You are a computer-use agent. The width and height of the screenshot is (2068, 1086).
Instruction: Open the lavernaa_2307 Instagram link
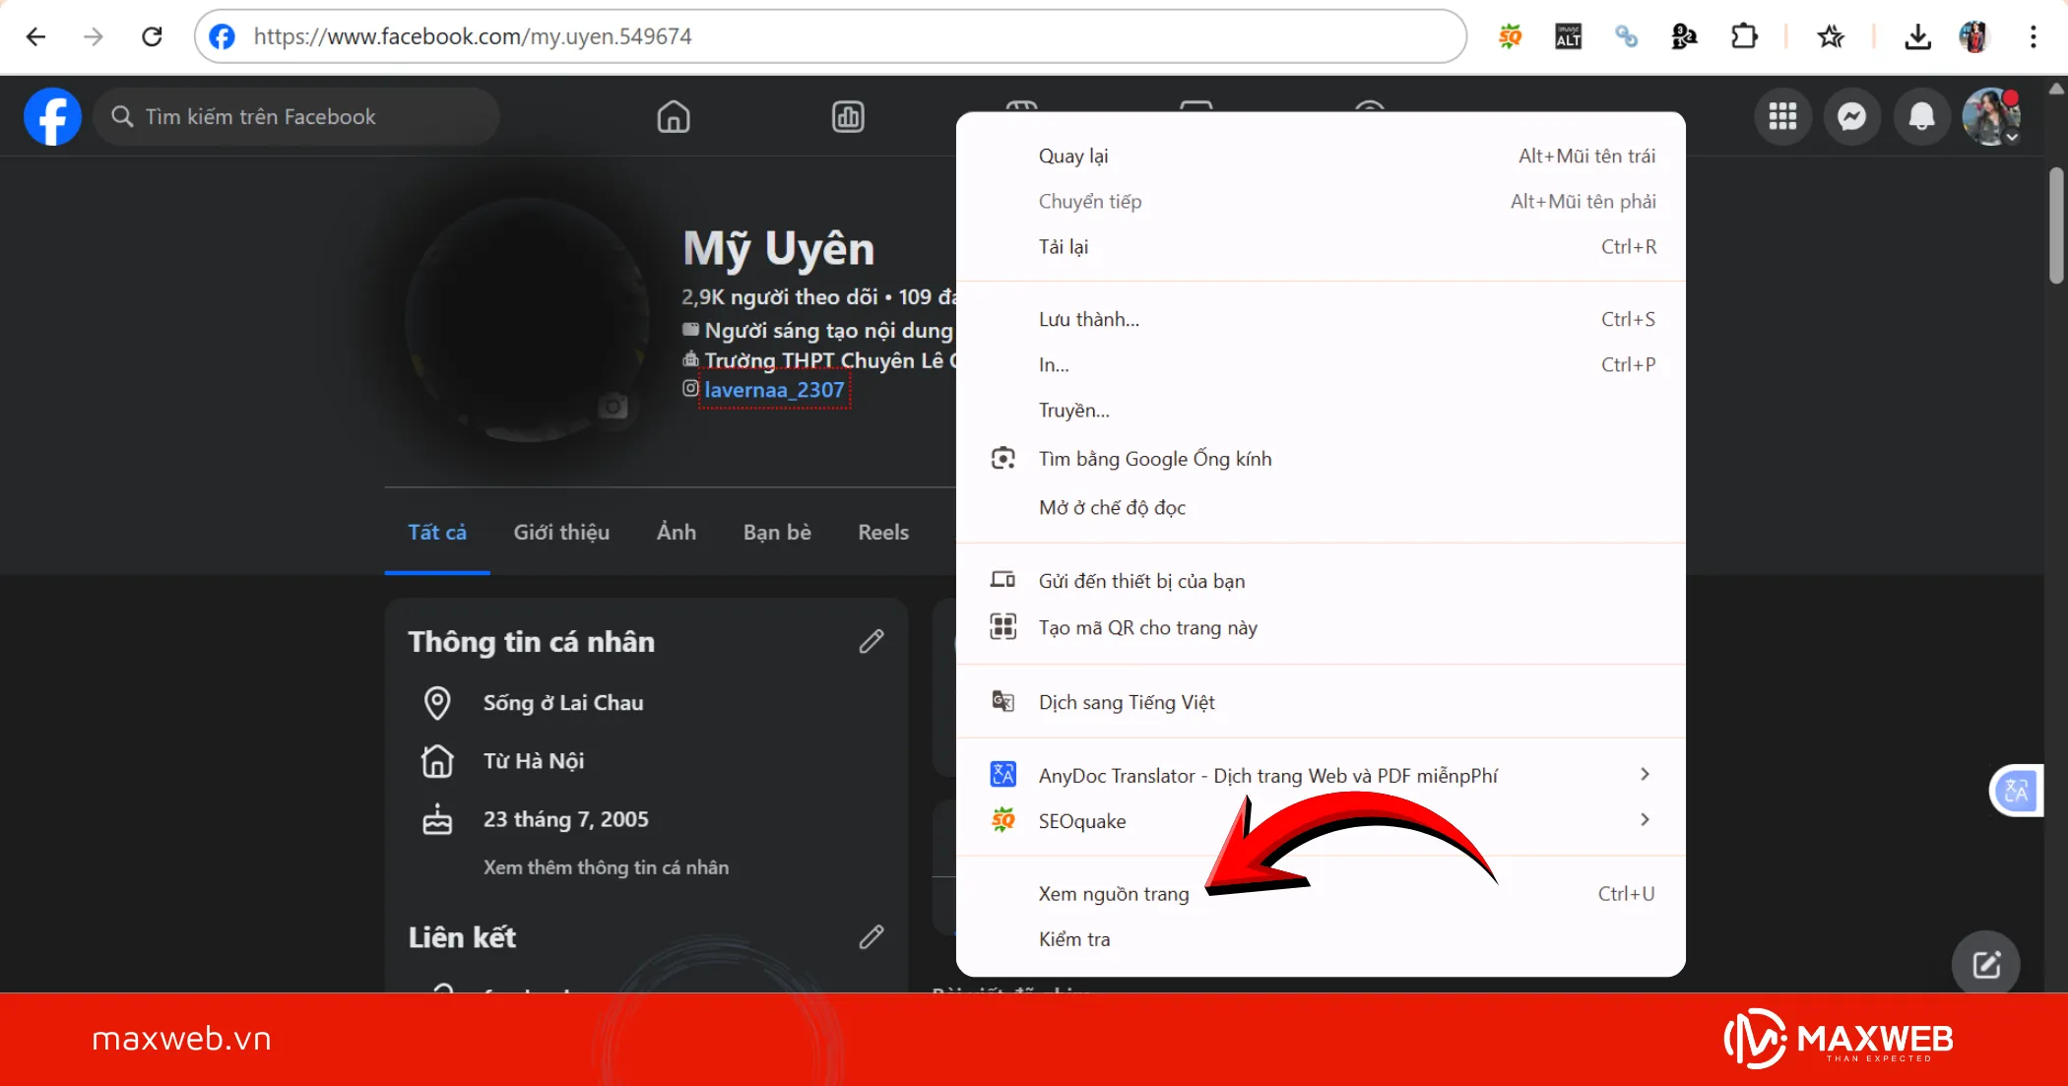pos(774,390)
